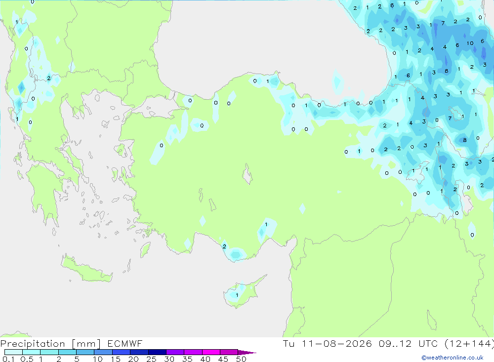Click the over-50 mm arrow tip of the legend
Screen dimensions: 494x362
tap(247, 353)
